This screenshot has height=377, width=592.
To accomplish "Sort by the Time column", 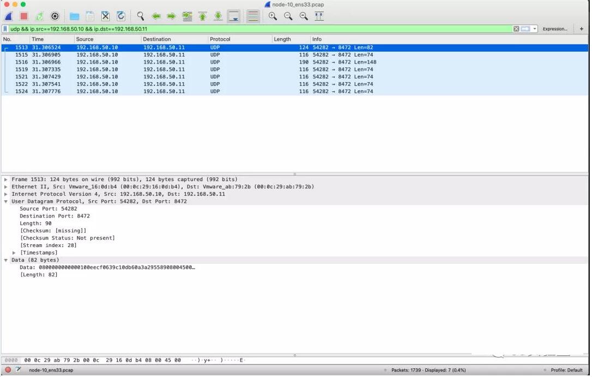I will [x=52, y=39].
